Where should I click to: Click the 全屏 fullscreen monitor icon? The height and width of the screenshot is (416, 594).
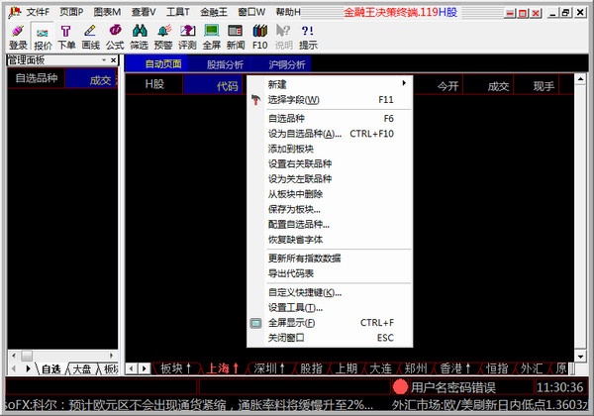(x=212, y=37)
